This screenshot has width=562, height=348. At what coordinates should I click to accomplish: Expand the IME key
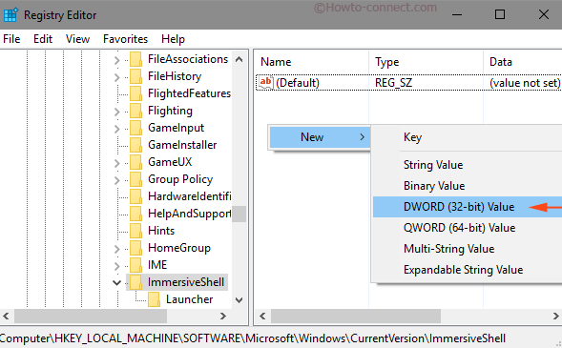(x=116, y=266)
